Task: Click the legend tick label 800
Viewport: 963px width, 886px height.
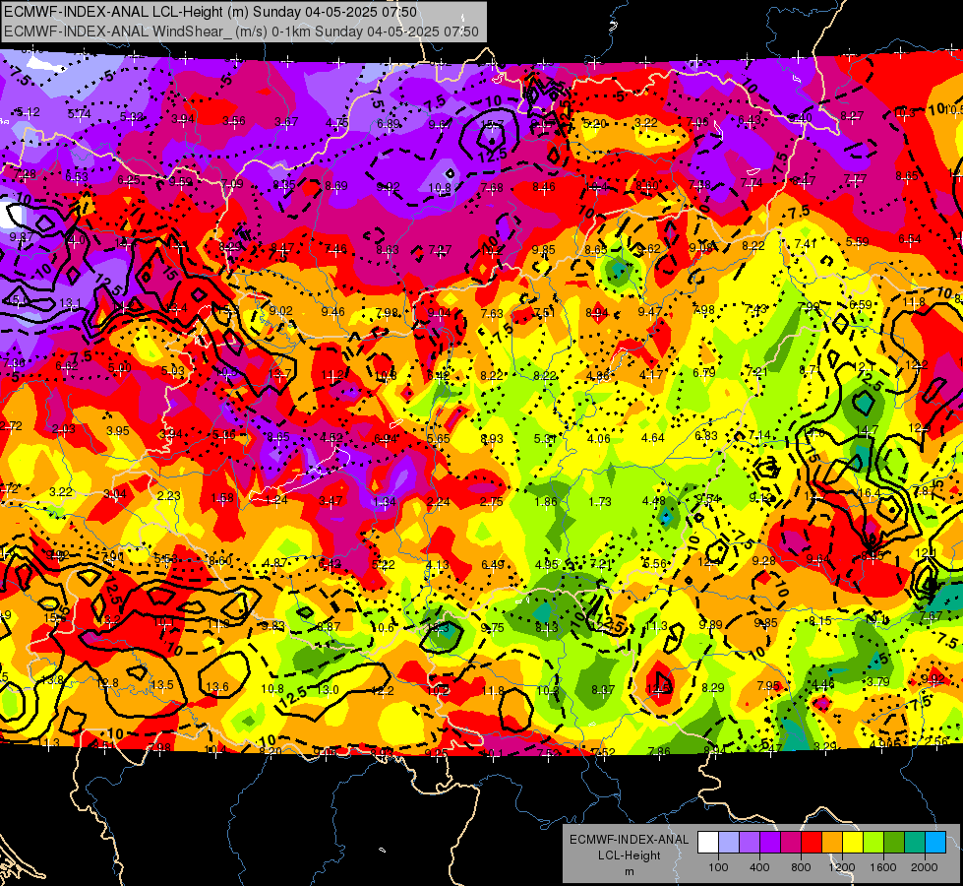Action: 801,867
